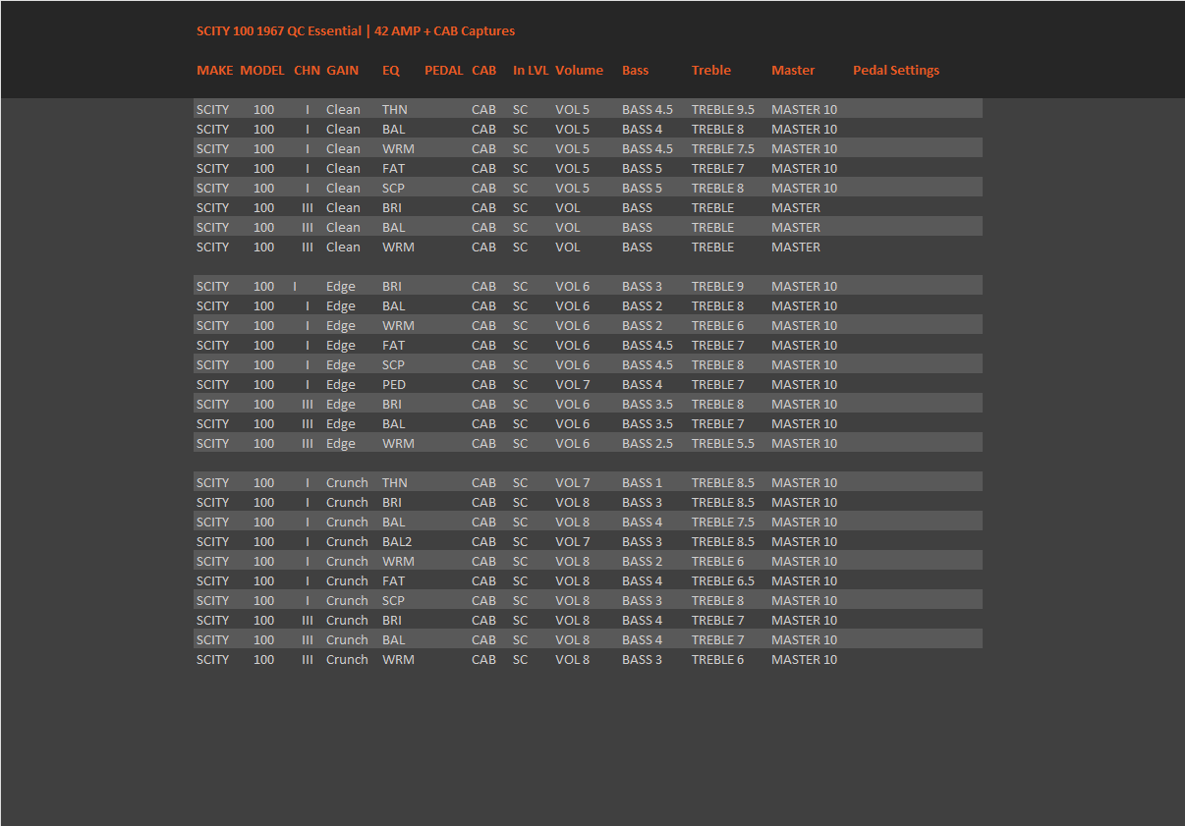Viewport: 1185px width, 826px height.
Task: Select the last Crunch WRM row
Action: click(x=588, y=659)
